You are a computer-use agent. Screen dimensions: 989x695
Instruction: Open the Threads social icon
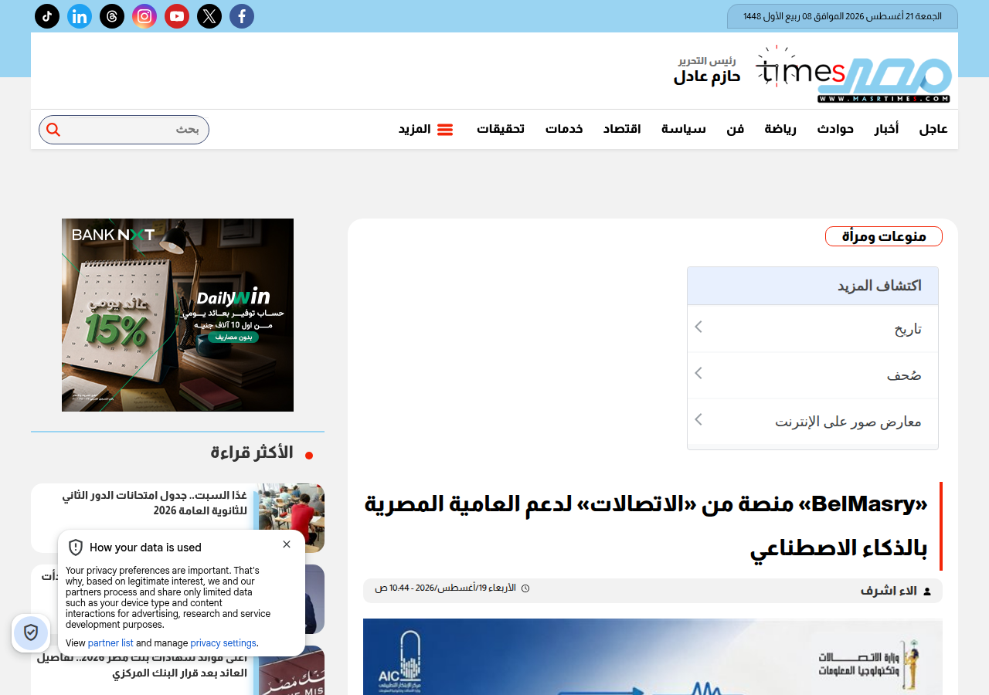(x=112, y=16)
